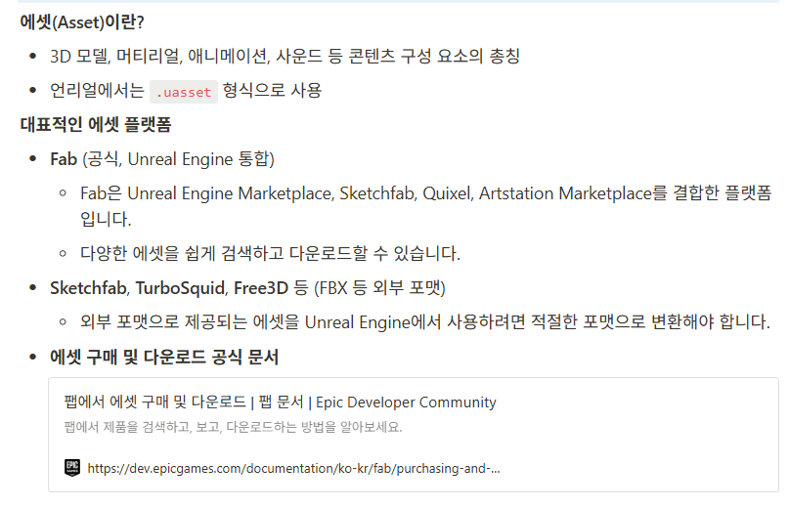Click the dev.epicgames.com documentation URL
Image resolution: width=790 pixels, height=508 pixels.
[293, 468]
